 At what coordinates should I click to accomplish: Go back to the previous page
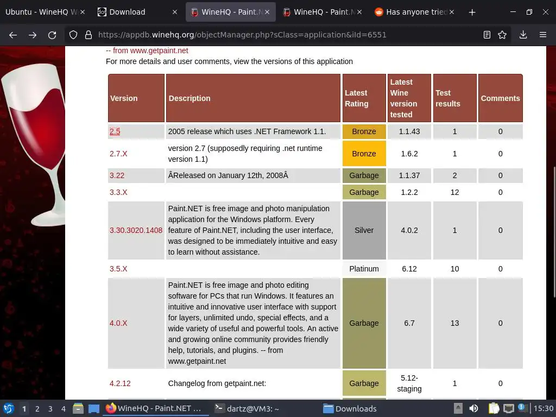[13, 35]
